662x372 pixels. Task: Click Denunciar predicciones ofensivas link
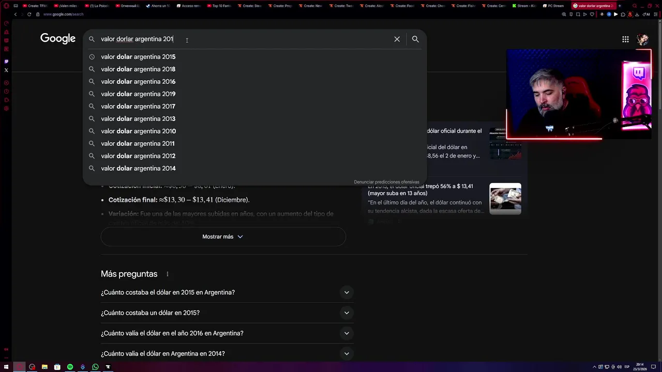(x=386, y=182)
